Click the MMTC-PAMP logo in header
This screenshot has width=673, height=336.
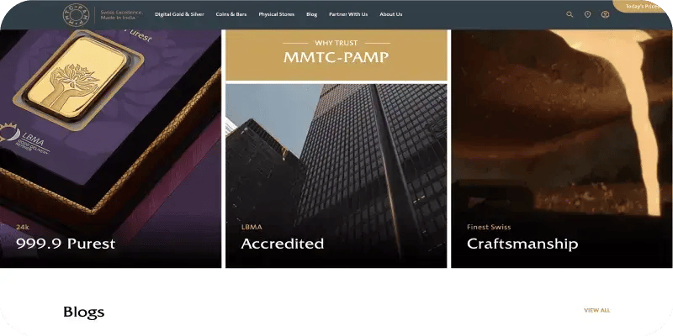78,14
